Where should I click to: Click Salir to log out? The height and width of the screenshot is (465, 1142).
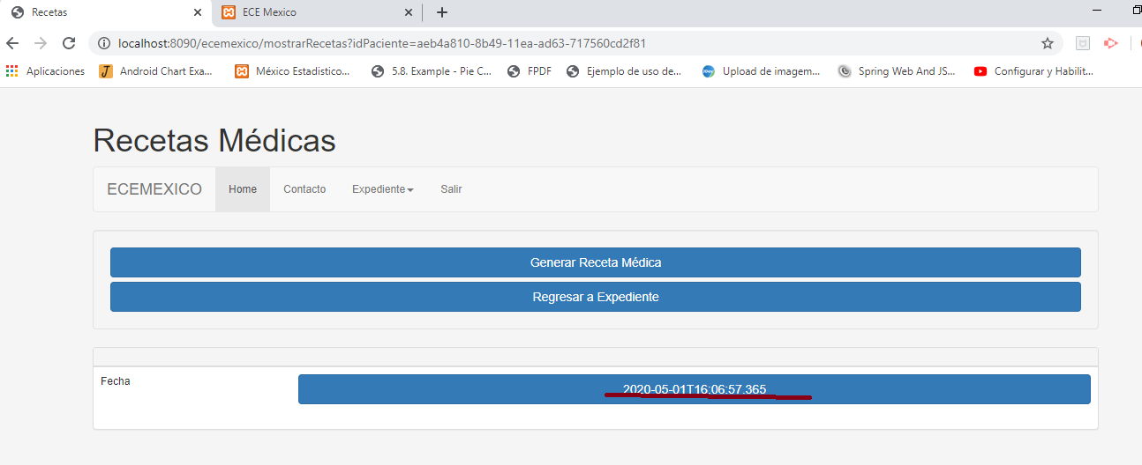(x=451, y=189)
